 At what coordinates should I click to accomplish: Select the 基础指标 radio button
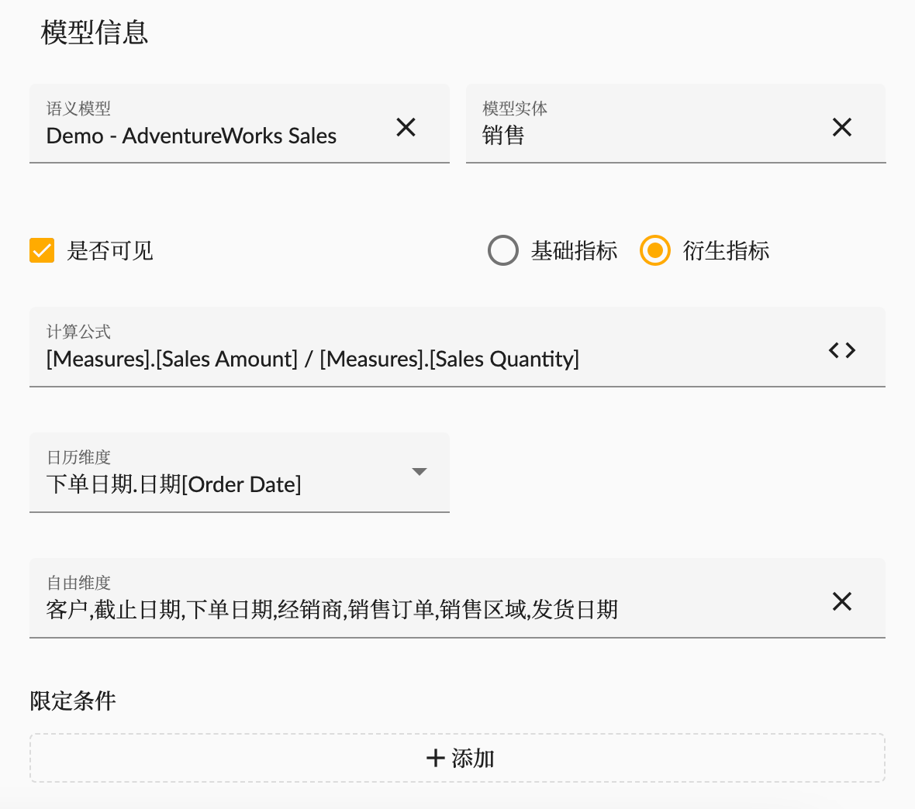pyautogui.click(x=503, y=250)
